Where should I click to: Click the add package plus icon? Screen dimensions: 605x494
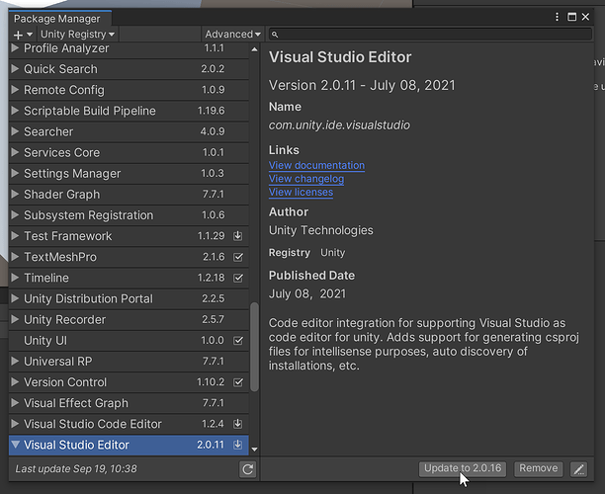pos(18,35)
